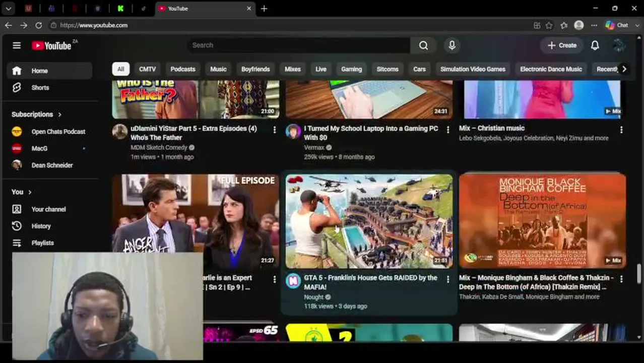This screenshot has width=644, height=363.
Task: Open browser settings and more menu
Action: 594,25
